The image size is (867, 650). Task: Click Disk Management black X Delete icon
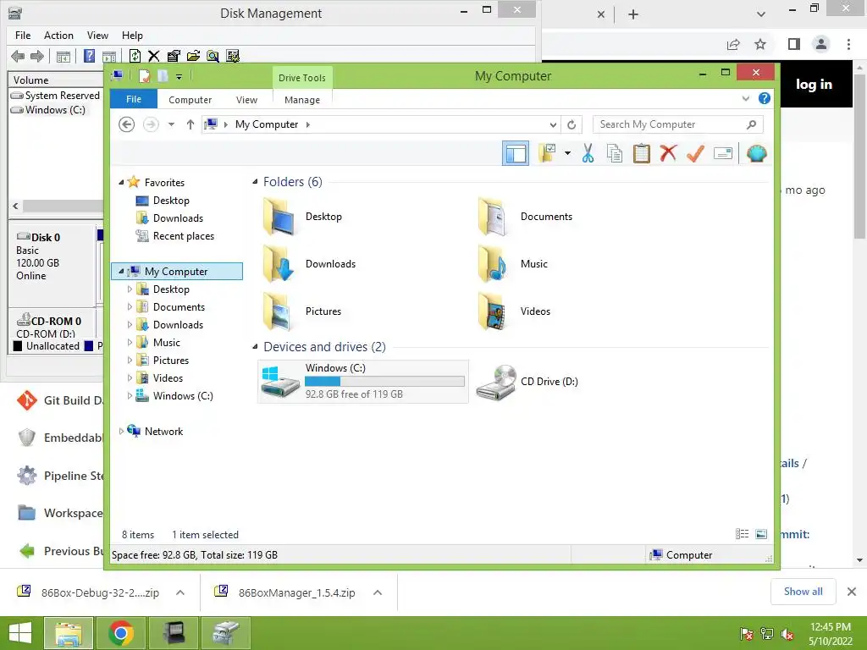(154, 56)
